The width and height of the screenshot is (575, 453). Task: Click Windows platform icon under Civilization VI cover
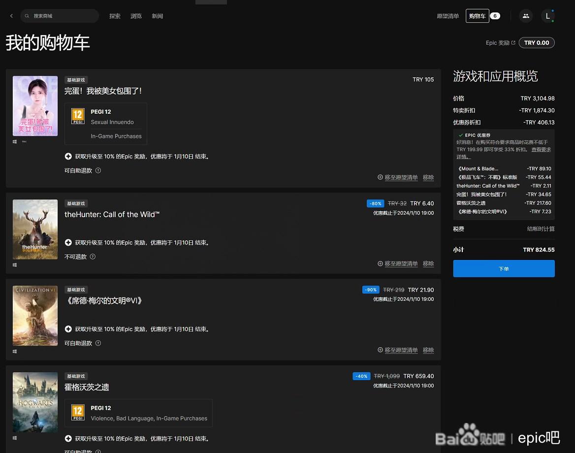coord(15,352)
